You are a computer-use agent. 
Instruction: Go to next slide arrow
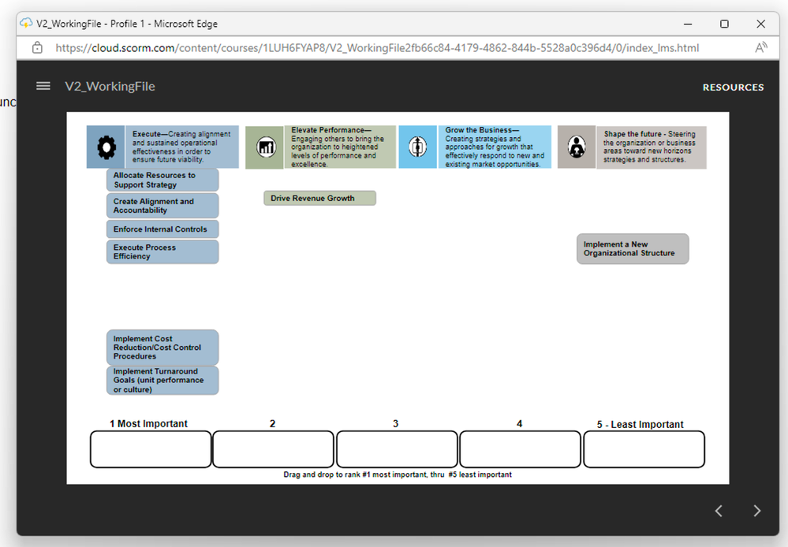click(756, 511)
